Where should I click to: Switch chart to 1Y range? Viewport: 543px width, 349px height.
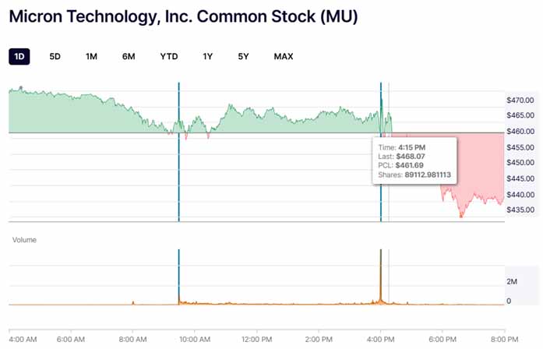pos(208,56)
